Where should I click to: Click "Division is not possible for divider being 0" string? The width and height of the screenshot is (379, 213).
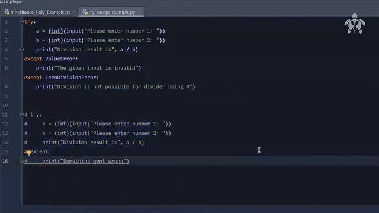point(123,87)
